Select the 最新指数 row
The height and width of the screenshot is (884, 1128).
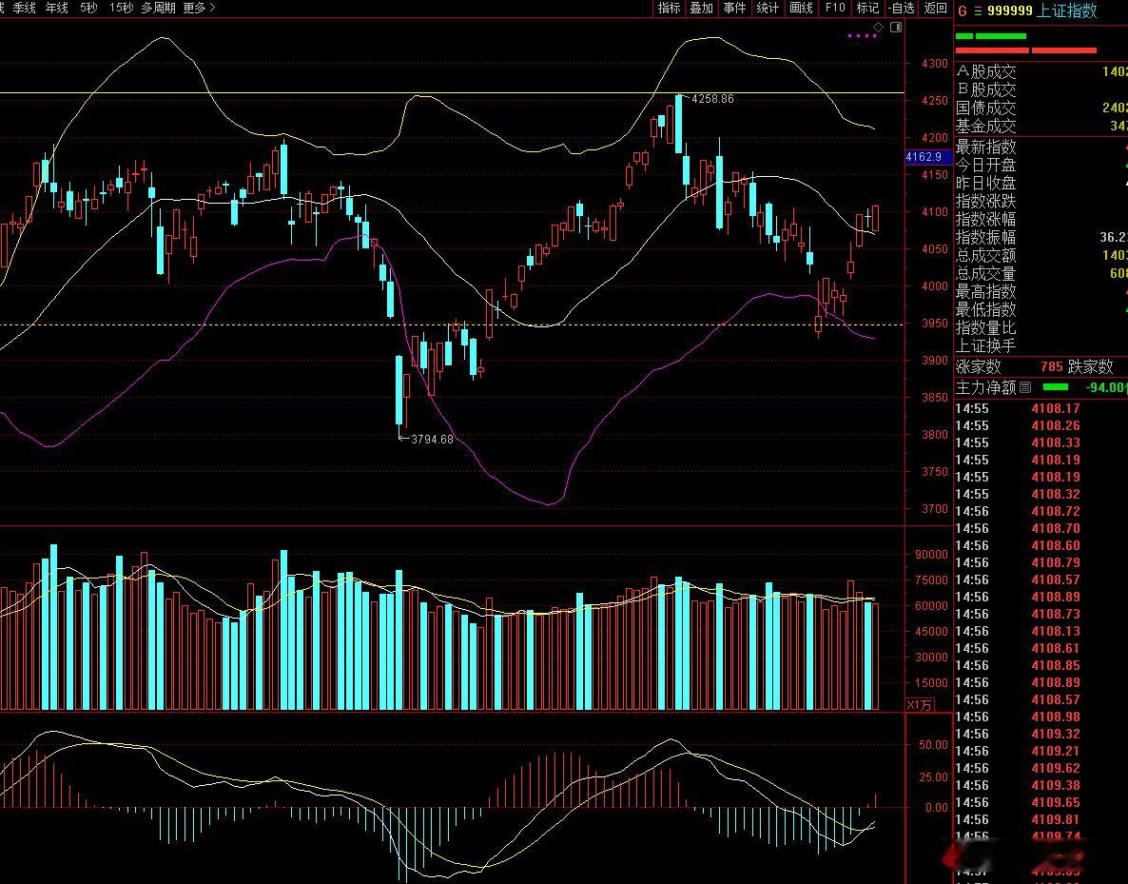point(1040,147)
